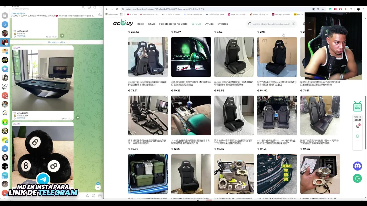
Task: Open SR7 seat product priced €84.82
Action: tap(277, 57)
